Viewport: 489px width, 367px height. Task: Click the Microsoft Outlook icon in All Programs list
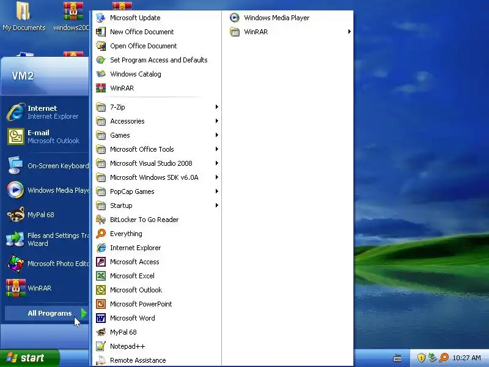click(x=101, y=290)
